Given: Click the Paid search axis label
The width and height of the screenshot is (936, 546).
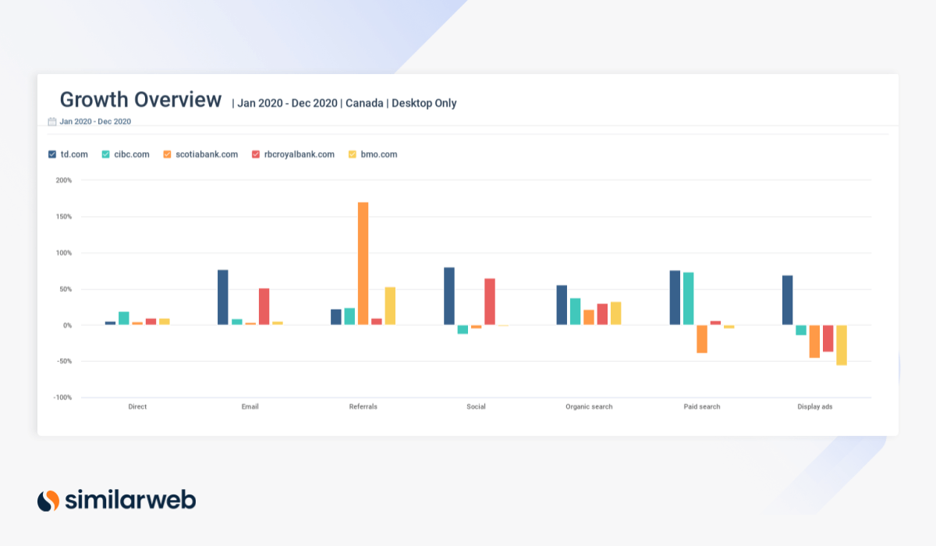Looking at the screenshot, I should click(x=702, y=406).
